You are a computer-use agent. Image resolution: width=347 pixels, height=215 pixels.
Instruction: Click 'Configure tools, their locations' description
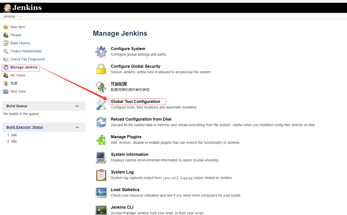(x=154, y=107)
